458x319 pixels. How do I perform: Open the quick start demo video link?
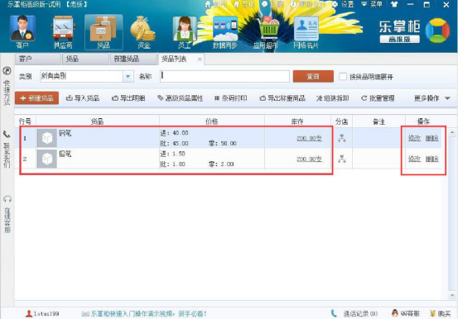pos(144,314)
